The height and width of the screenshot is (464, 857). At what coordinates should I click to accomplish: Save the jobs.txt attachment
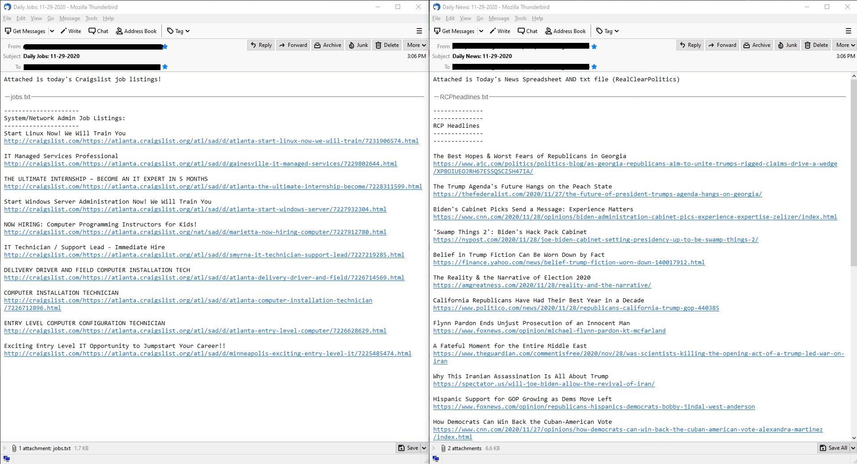[x=408, y=448]
